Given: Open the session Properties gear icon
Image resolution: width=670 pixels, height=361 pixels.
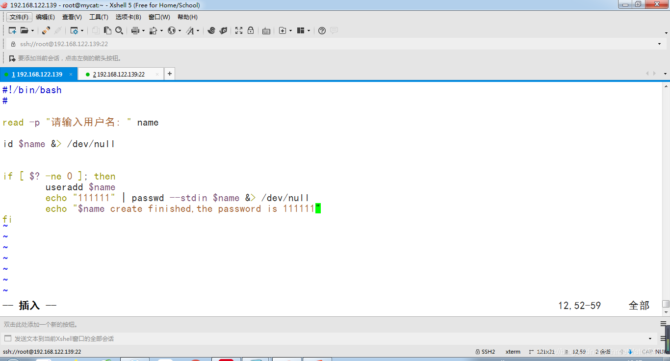Looking at the screenshot, I should (74, 30).
